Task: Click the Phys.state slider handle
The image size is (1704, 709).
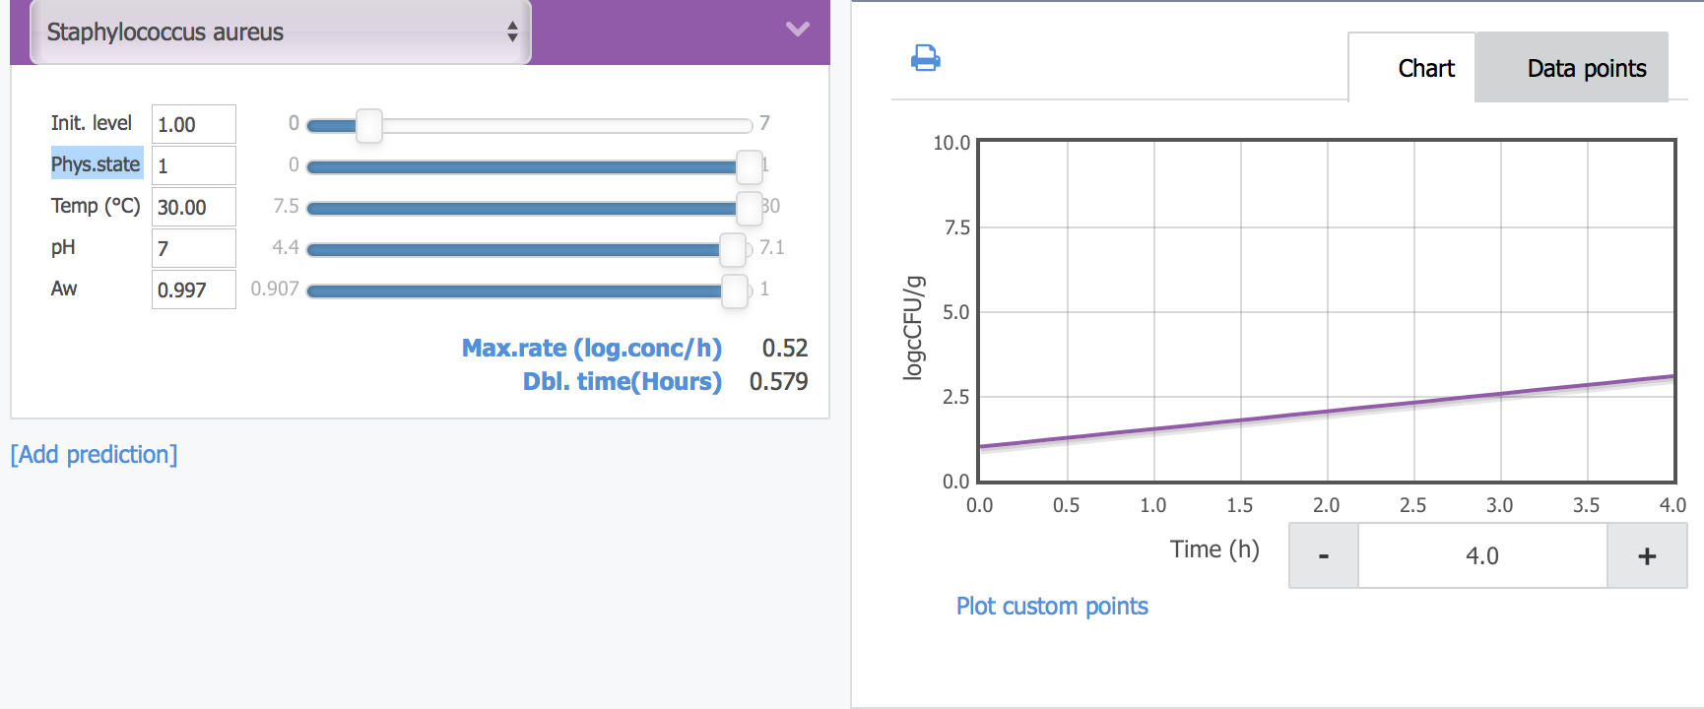Action: [750, 166]
